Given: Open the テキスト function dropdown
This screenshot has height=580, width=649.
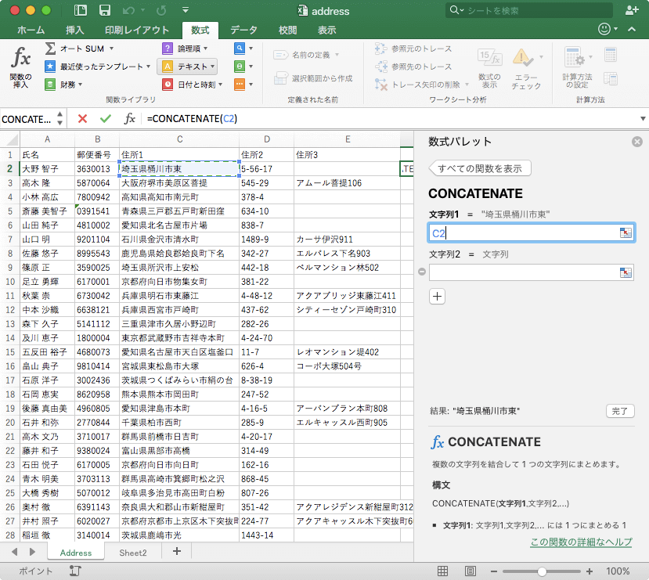Looking at the screenshot, I should pos(189,67).
